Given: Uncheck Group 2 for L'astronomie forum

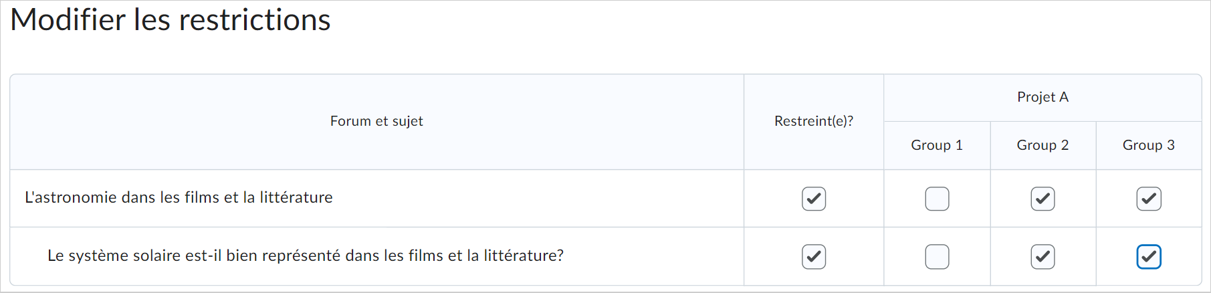Looking at the screenshot, I should pos(1042,199).
